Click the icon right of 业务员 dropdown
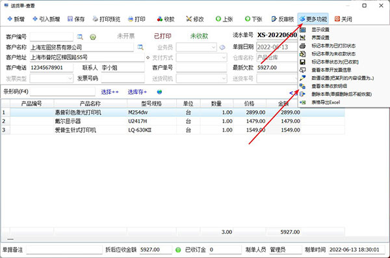 [222, 47]
